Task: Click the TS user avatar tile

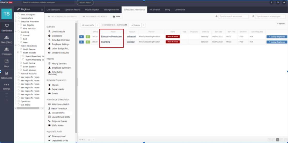Action: (7, 14)
